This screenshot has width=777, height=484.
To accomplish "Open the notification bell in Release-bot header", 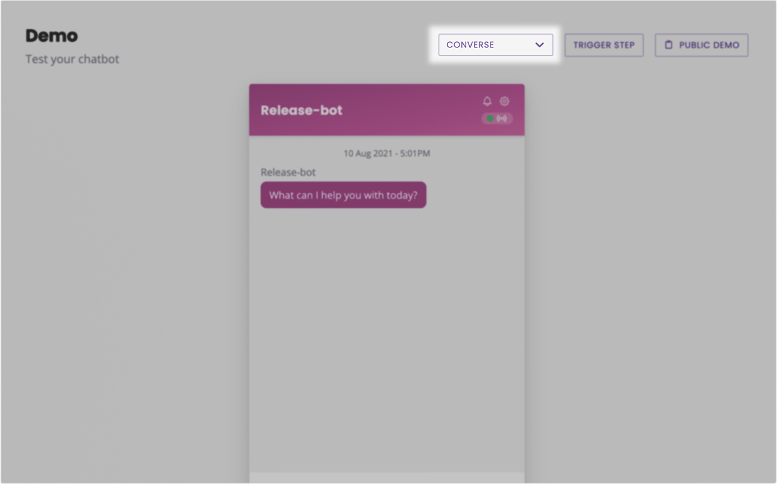I will pyautogui.click(x=487, y=101).
